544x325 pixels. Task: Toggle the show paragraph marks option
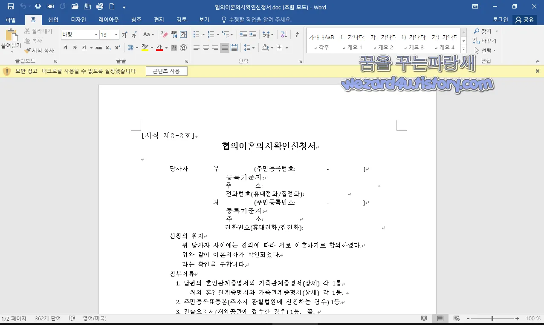296,35
